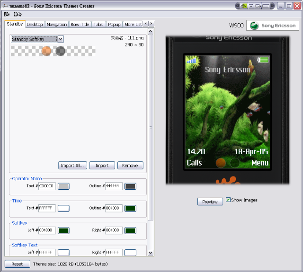Click the signal strength icon on phone preview
Viewport: 303px width, 272px height.
[x=191, y=61]
